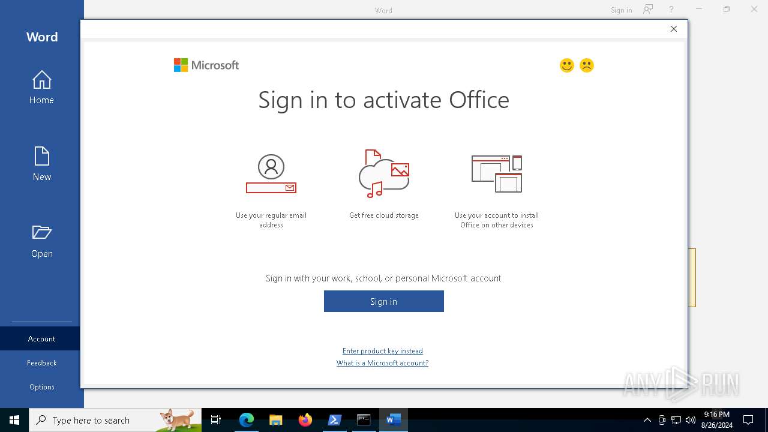Open PowerShell from the taskbar
This screenshot has width=768, height=432.
[x=334, y=420]
